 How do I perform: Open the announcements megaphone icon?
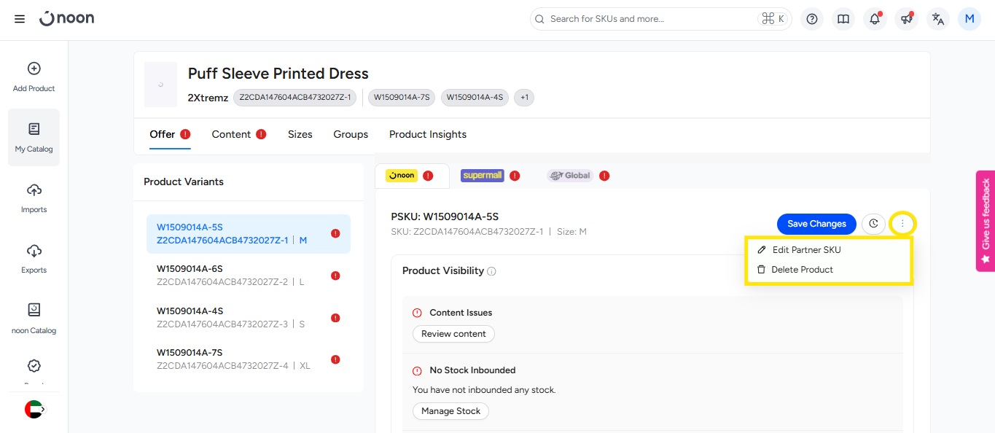click(x=907, y=19)
